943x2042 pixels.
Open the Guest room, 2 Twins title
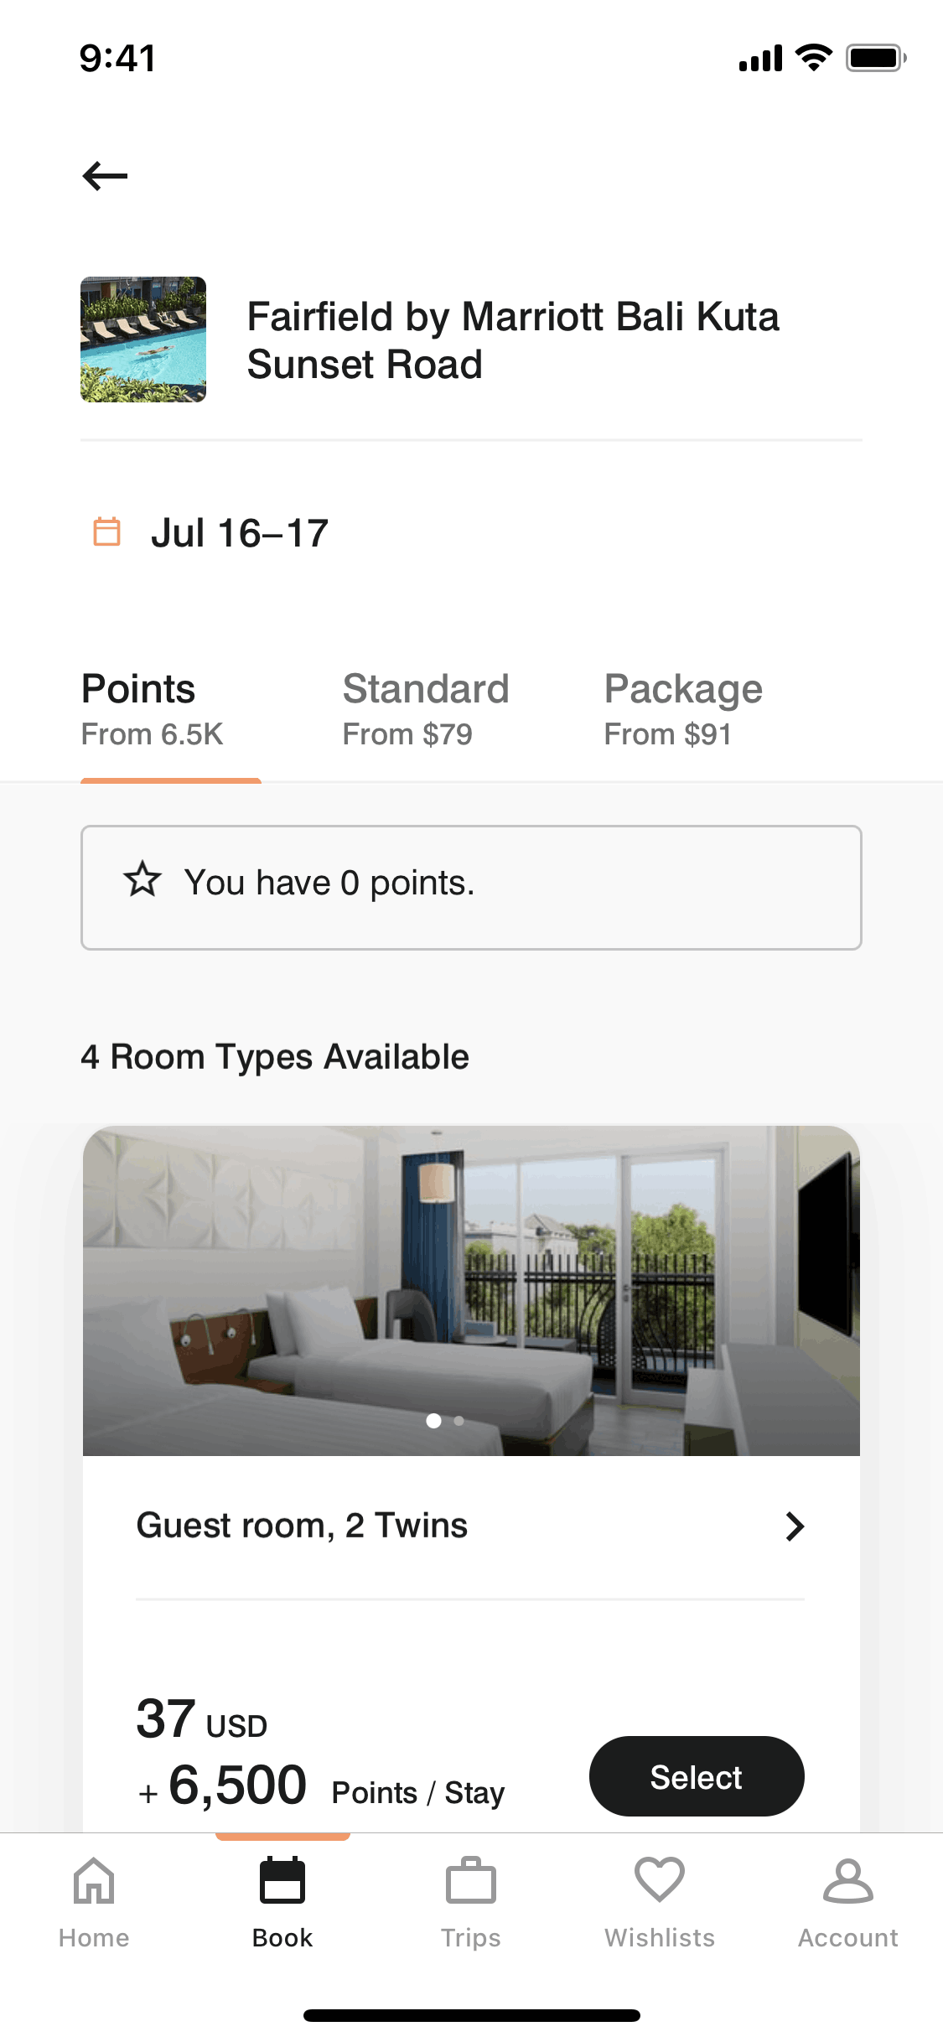pyautogui.click(x=302, y=1526)
